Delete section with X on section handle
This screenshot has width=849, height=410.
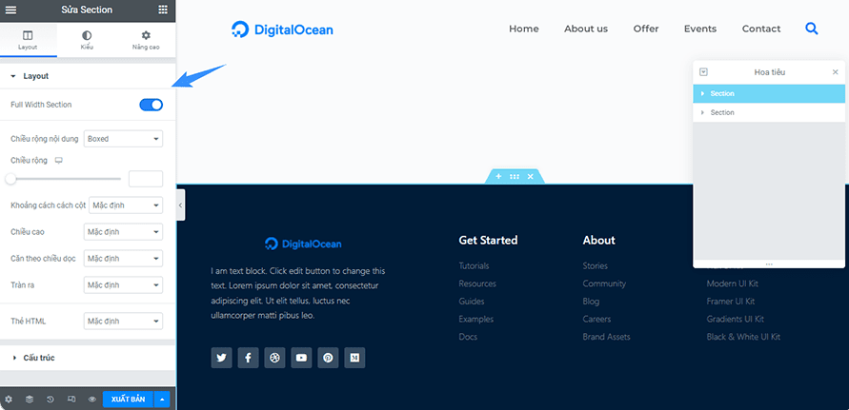tap(530, 176)
